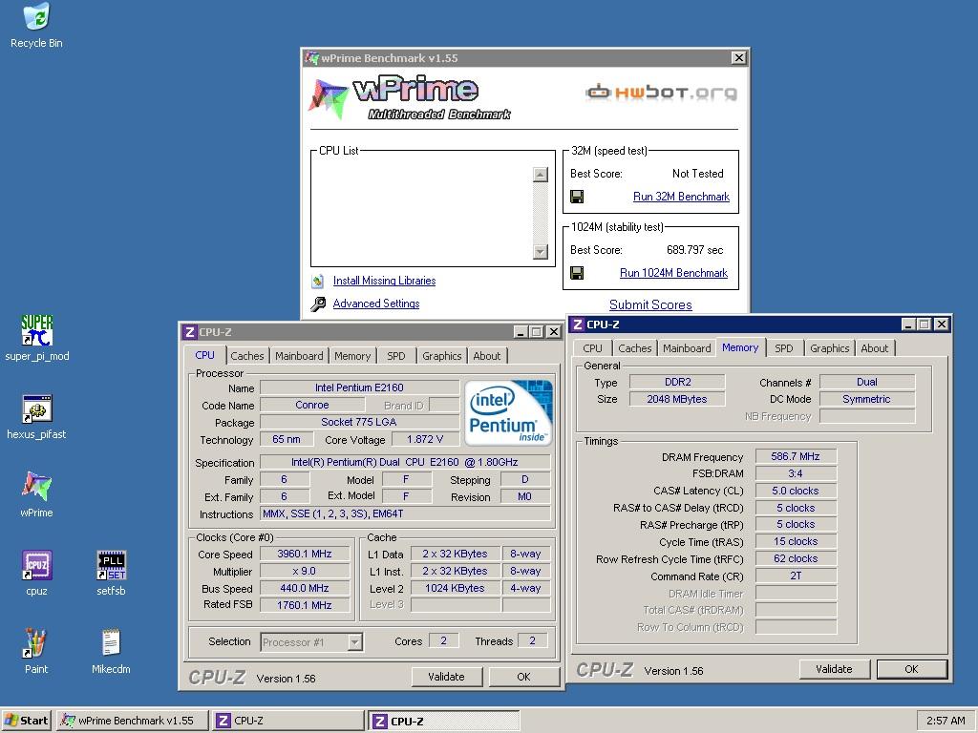Click Z icon in right CPU-Z title bar
Viewport: 978px width, 733px height.
click(578, 325)
